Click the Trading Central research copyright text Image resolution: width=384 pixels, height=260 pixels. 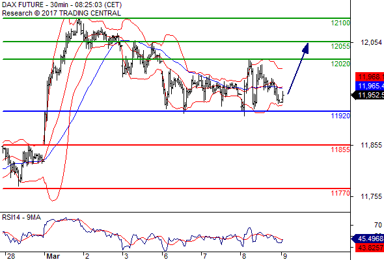tap(61, 13)
